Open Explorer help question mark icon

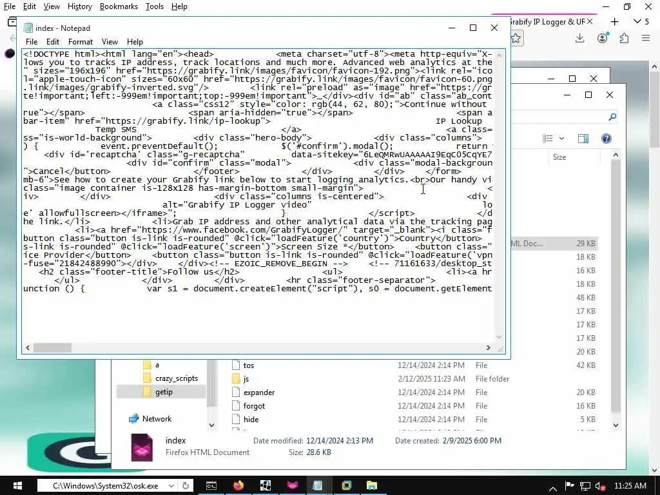pos(606,139)
